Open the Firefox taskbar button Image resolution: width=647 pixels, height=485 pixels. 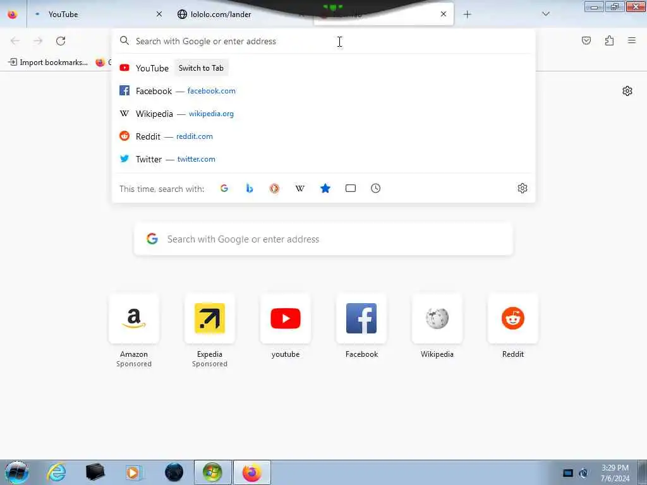[x=252, y=472]
